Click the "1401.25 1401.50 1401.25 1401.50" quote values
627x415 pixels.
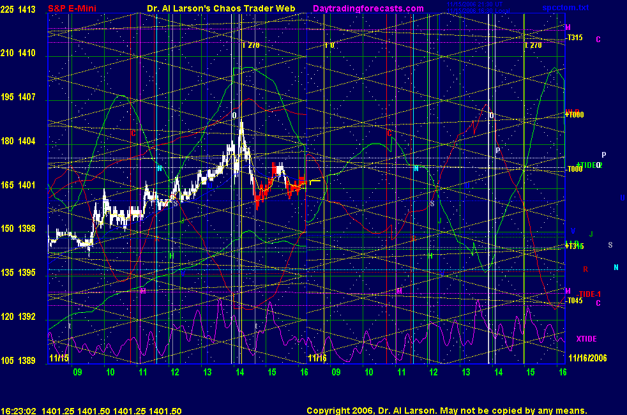point(112,411)
